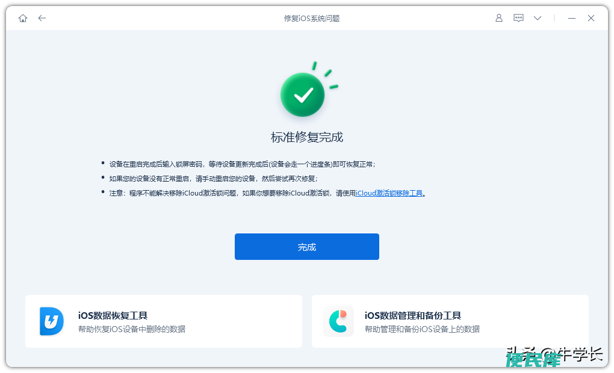Expand the title bar dropdown chevron
This screenshot has width=614, height=373.
[538, 18]
